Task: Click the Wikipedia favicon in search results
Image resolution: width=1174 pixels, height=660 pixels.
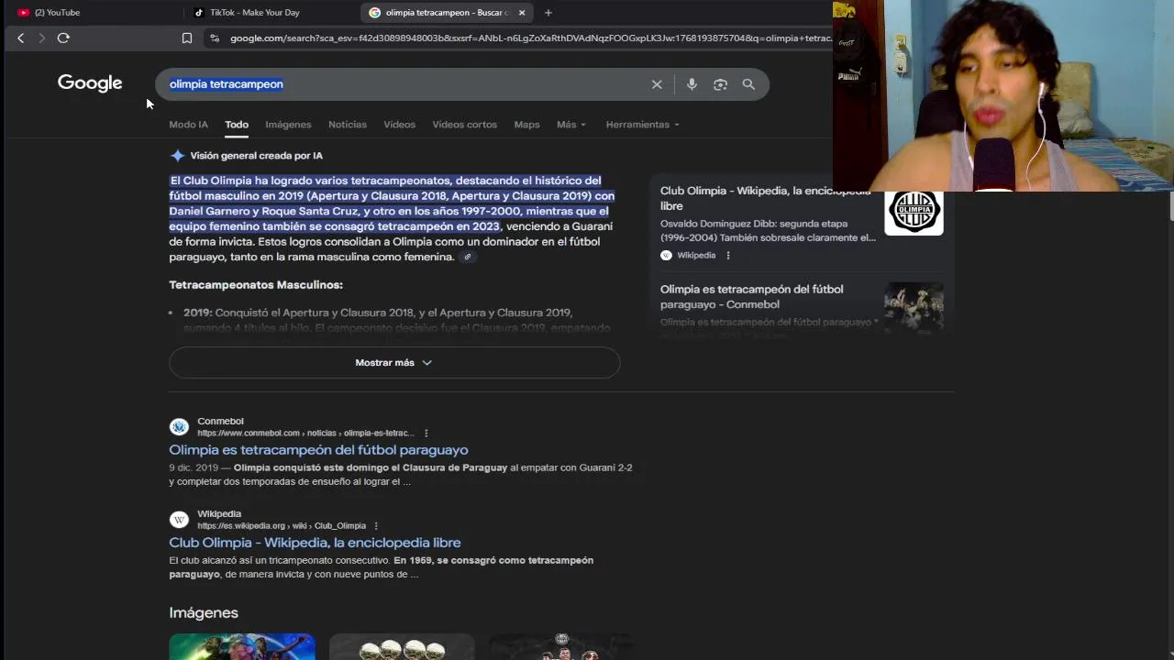Action: point(179,520)
